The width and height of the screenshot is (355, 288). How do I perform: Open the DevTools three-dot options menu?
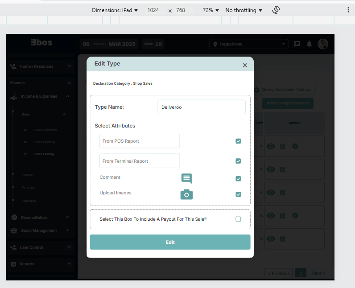tap(348, 10)
